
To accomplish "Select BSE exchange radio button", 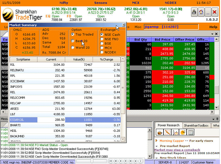I will pos(102,43).
